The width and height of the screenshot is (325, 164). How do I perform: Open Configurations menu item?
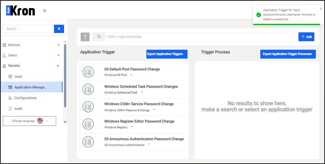pyautogui.click(x=25, y=98)
